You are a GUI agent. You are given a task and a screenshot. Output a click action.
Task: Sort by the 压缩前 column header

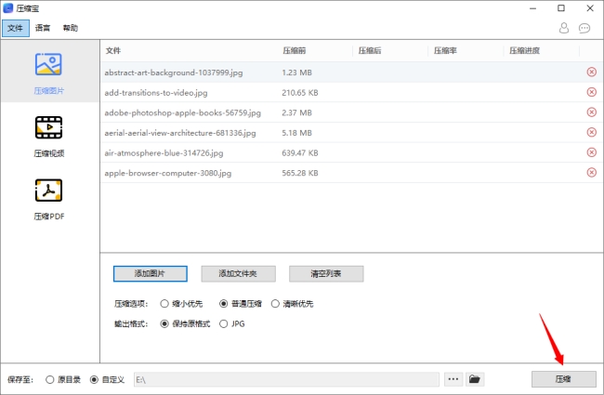click(x=295, y=50)
